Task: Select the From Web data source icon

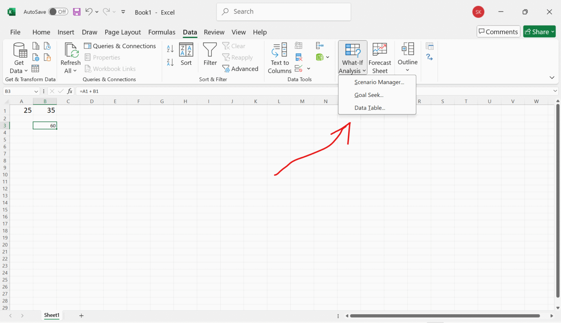Action: (35, 57)
